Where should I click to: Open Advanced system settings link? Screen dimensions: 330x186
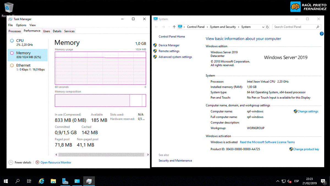[x=175, y=57]
